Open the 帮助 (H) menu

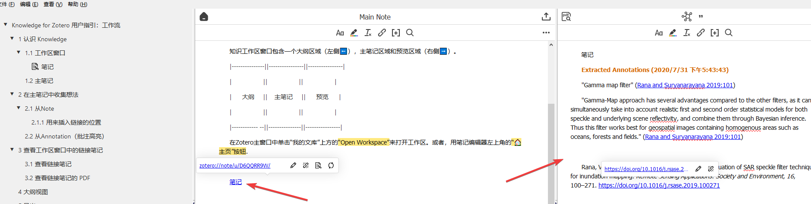point(78,4)
